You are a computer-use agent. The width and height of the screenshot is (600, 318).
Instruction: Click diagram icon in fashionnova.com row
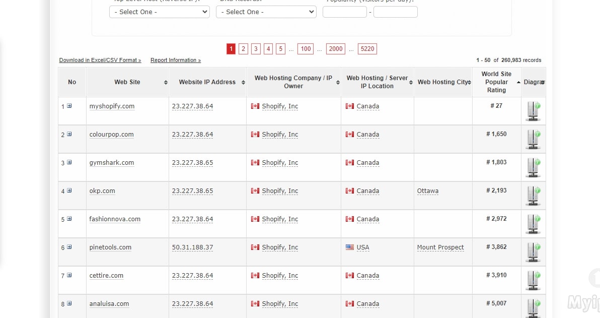pyautogui.click(x=533, y=224)
